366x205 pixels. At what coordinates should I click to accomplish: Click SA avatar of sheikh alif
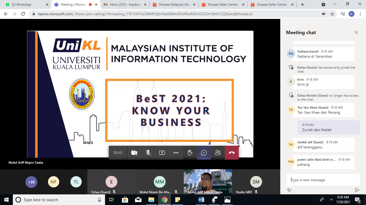click(291, 144)
